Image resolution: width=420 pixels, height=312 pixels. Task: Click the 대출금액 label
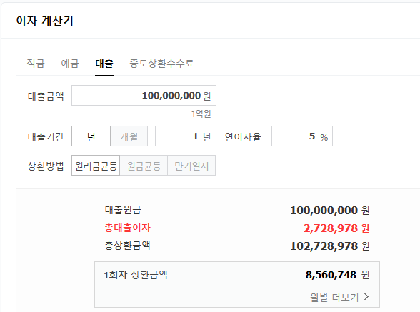(x=46, y=96)
